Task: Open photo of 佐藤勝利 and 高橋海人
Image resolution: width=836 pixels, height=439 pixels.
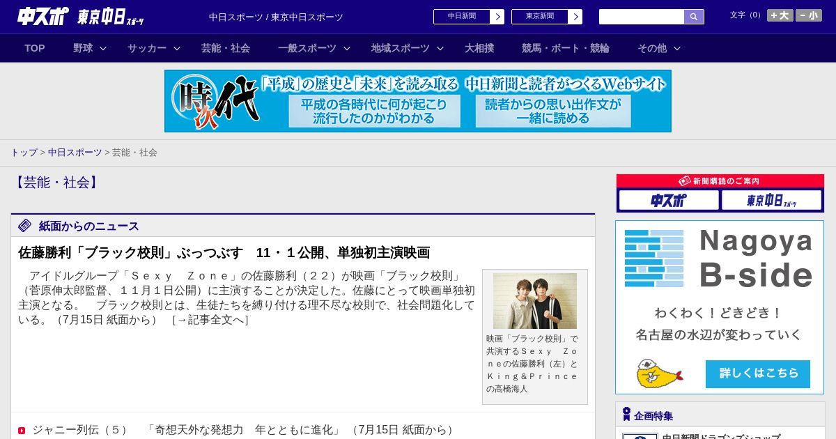Action: 535,301
